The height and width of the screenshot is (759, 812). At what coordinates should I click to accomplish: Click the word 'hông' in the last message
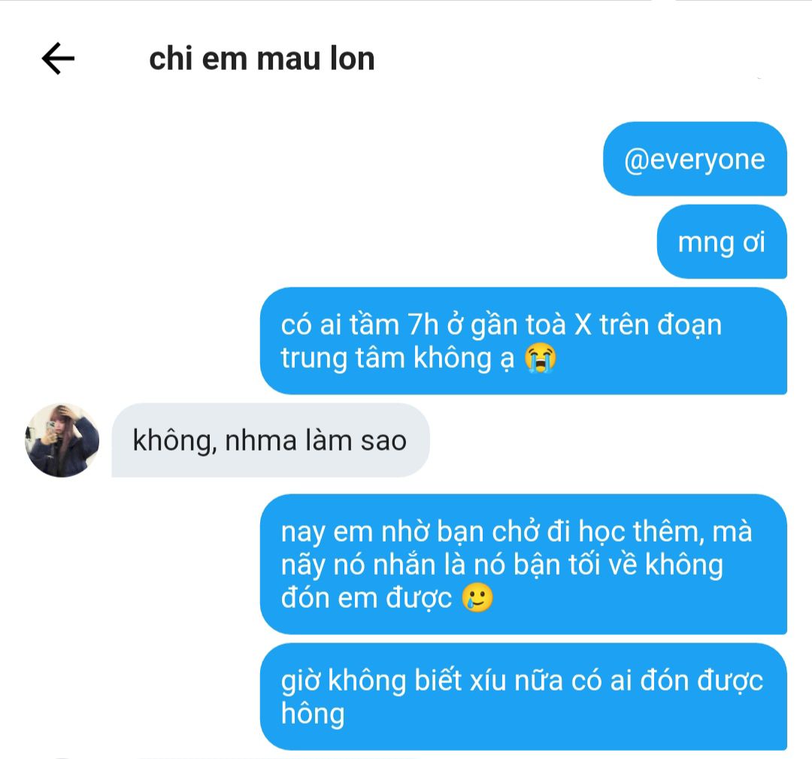313,713
